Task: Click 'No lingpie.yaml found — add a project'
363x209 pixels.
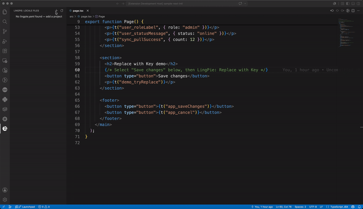Action: click(39, 16)
